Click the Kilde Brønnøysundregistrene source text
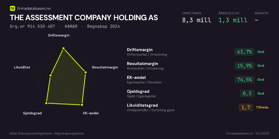This screenshot has height=139, width=279. click(x=47, y=133)
